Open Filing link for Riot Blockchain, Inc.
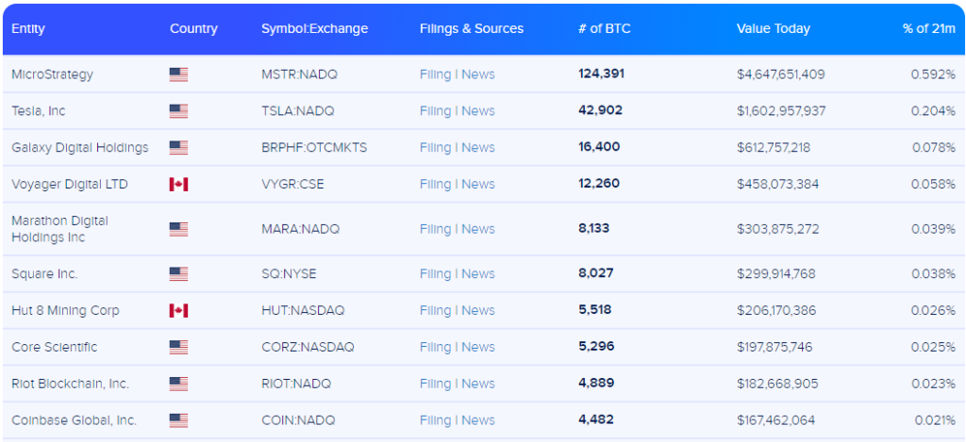 click(435, 384)
